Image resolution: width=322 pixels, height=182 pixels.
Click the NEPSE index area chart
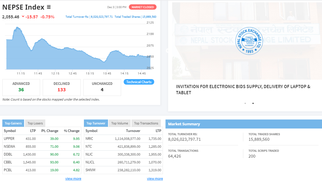[x=78, y=49]
